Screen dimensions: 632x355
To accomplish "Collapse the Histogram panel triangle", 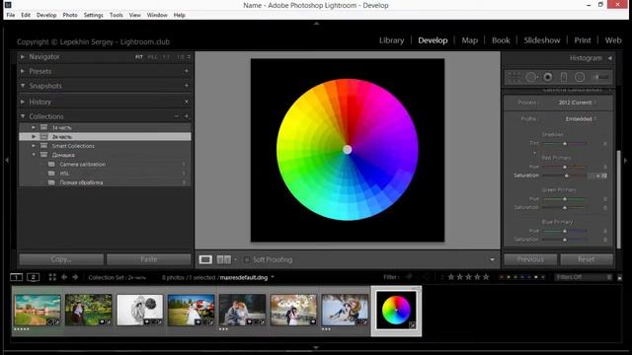I will click(x=610, y=58).
